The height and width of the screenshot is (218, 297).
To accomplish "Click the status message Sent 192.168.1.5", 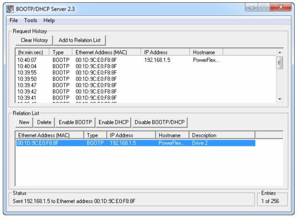I will pyautogui.click(x=74, y=201).
